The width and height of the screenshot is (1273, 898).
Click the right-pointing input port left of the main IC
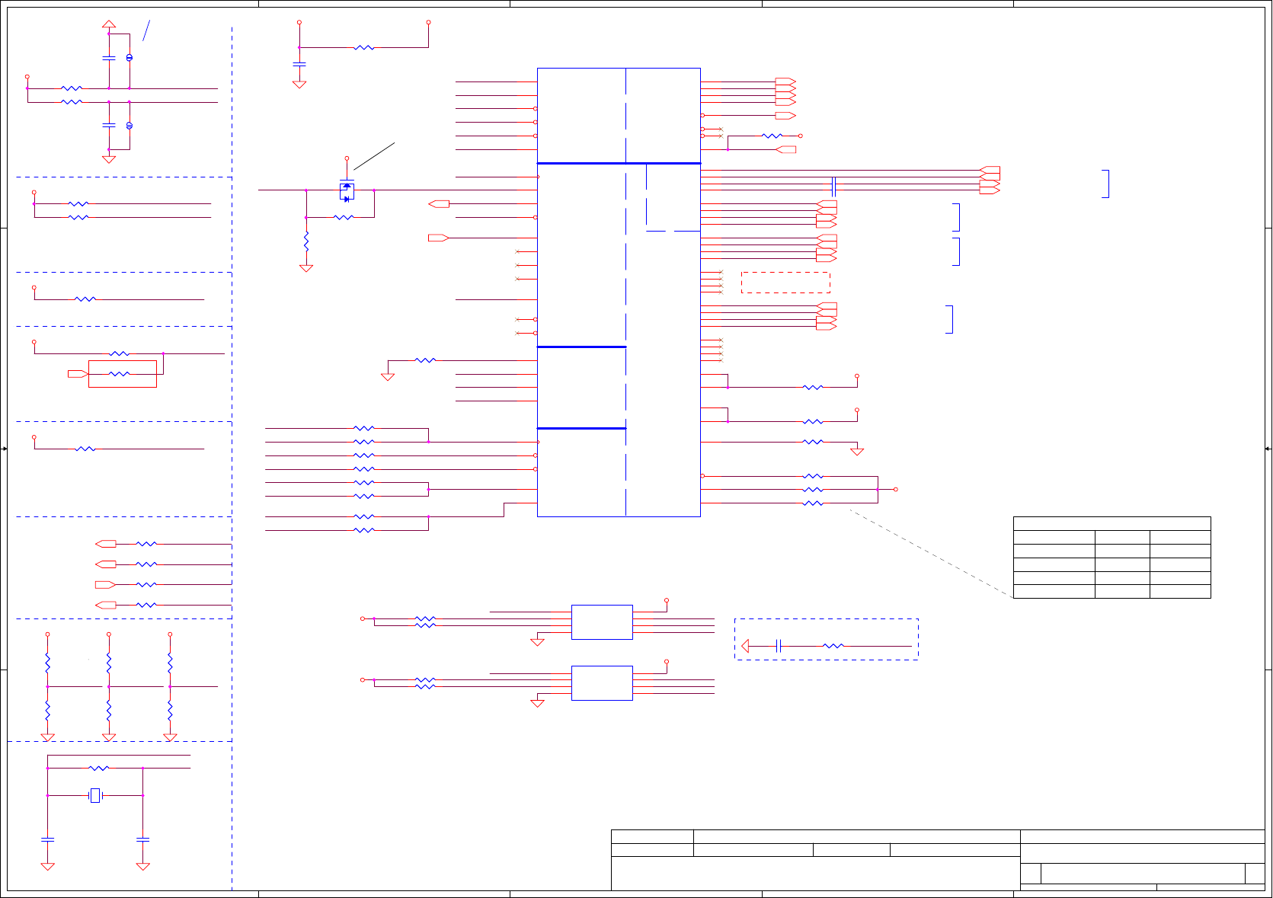point(439,238)
